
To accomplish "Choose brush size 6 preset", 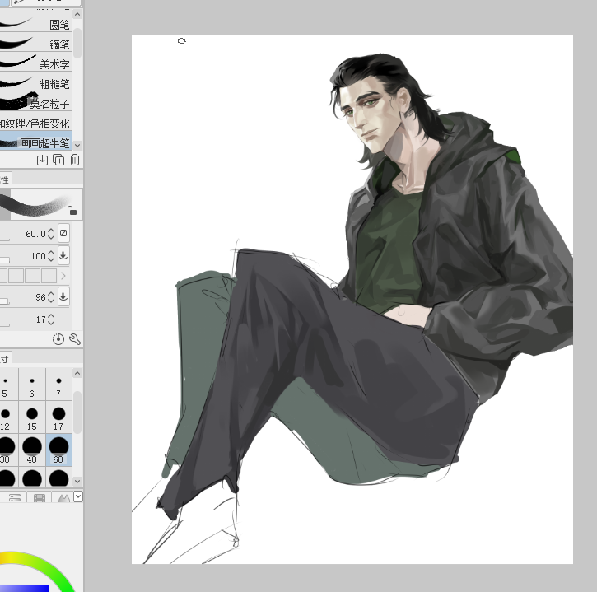I will pyautogui.click(x=32, y=385).
